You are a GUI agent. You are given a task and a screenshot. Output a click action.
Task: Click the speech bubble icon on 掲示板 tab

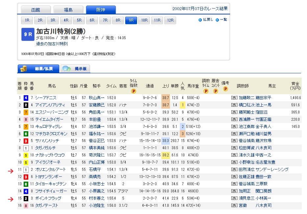[67, 69]
